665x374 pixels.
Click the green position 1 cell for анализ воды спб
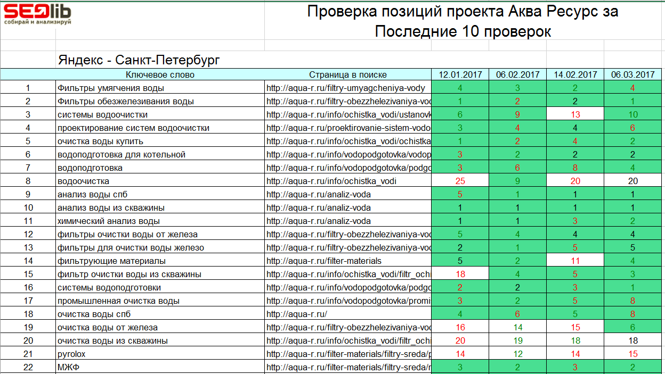(517, 194)
